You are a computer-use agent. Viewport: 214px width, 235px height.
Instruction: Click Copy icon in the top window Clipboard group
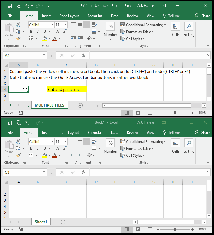coord(18,32)
